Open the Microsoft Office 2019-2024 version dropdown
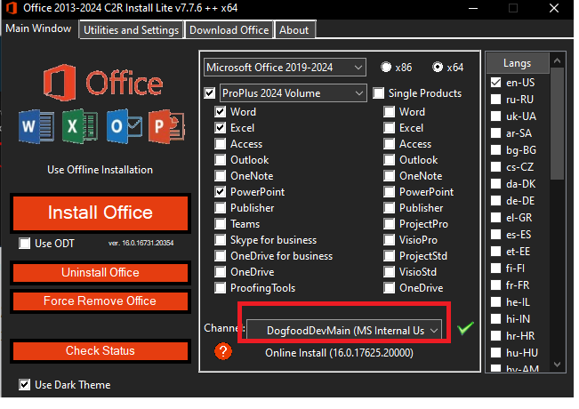This screenshot has height=409, width=579. (285, 68)
